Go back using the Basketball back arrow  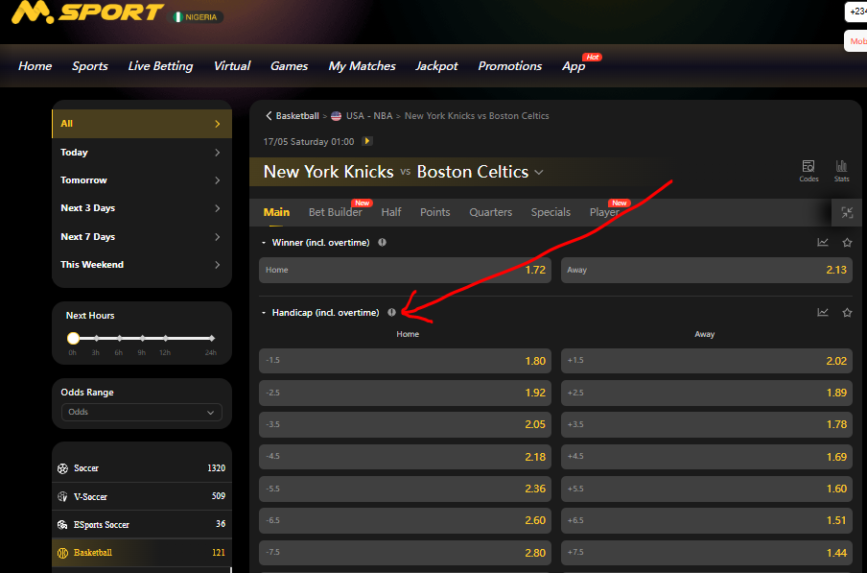point(269,115)
